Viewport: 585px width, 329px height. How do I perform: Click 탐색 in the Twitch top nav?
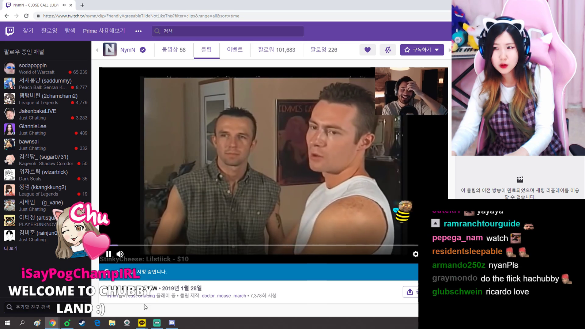click(70, 31)
